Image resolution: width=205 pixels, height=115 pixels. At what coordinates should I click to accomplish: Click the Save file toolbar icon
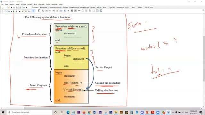click(14, 8)
